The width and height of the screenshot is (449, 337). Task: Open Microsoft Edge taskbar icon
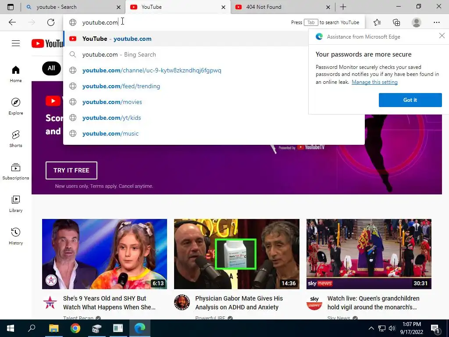(x=140, y=328)
